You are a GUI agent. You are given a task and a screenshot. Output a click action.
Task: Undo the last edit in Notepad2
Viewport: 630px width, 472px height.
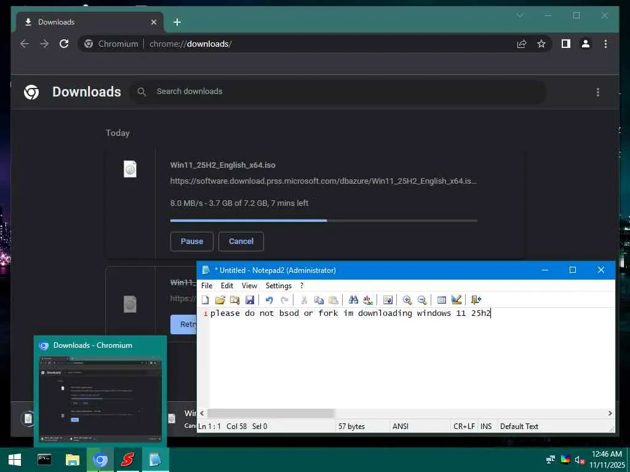pyautogui.click(x=269, y=300)
